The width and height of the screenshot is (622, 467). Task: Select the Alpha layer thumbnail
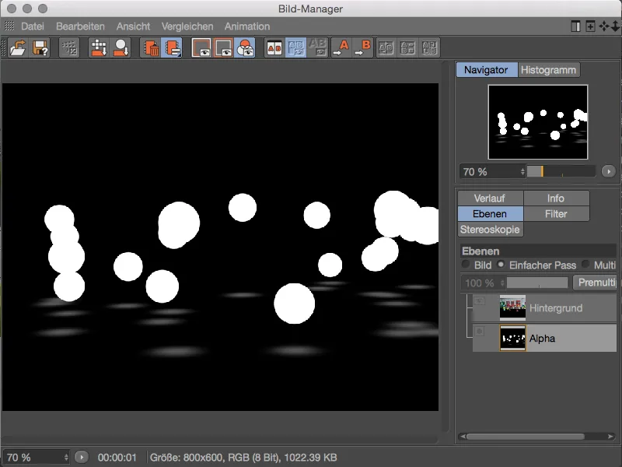[512, 338]
